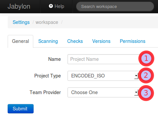Expand Project Type dropdown arrow
Image resolution: width=158 pixels, height=128 pixels.
136,76
